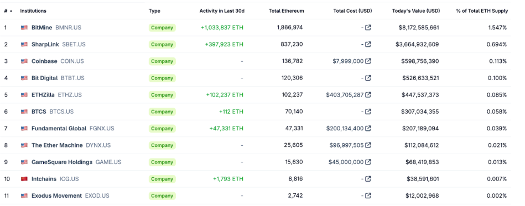Click the % of Total ETH Supply header

(x=482, y=10)
